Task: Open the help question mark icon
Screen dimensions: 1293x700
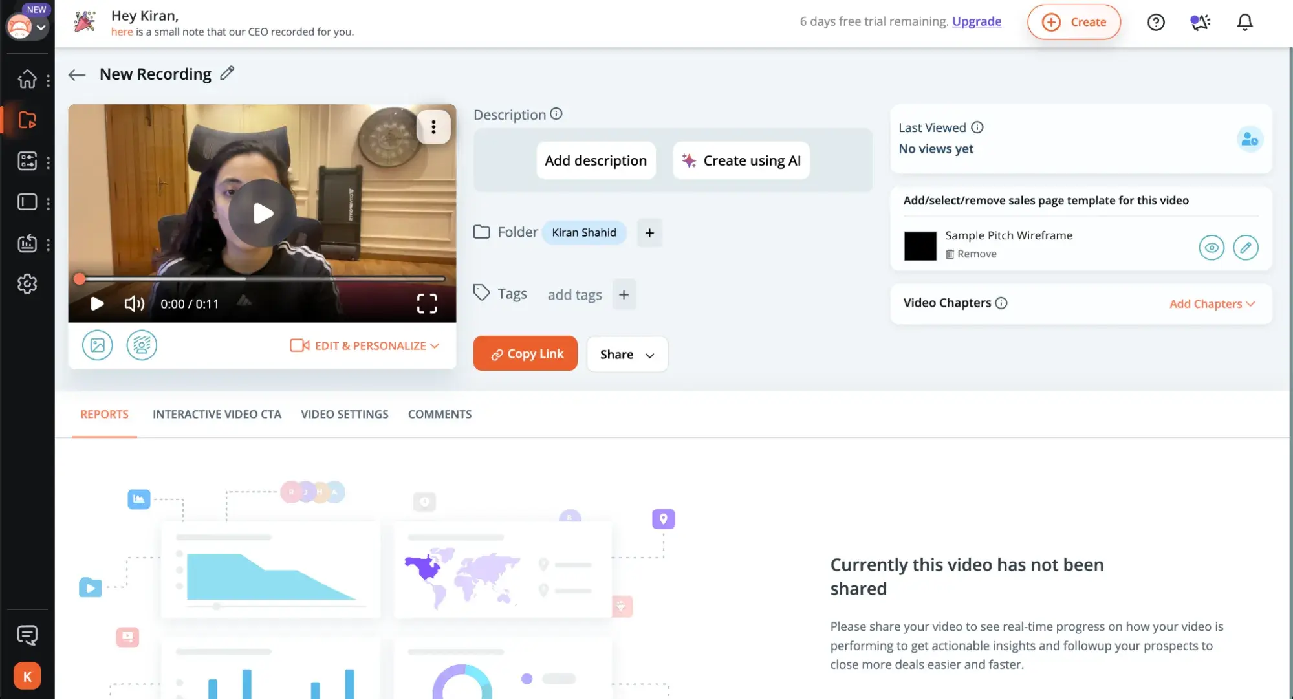Action: click(1156, 22)
